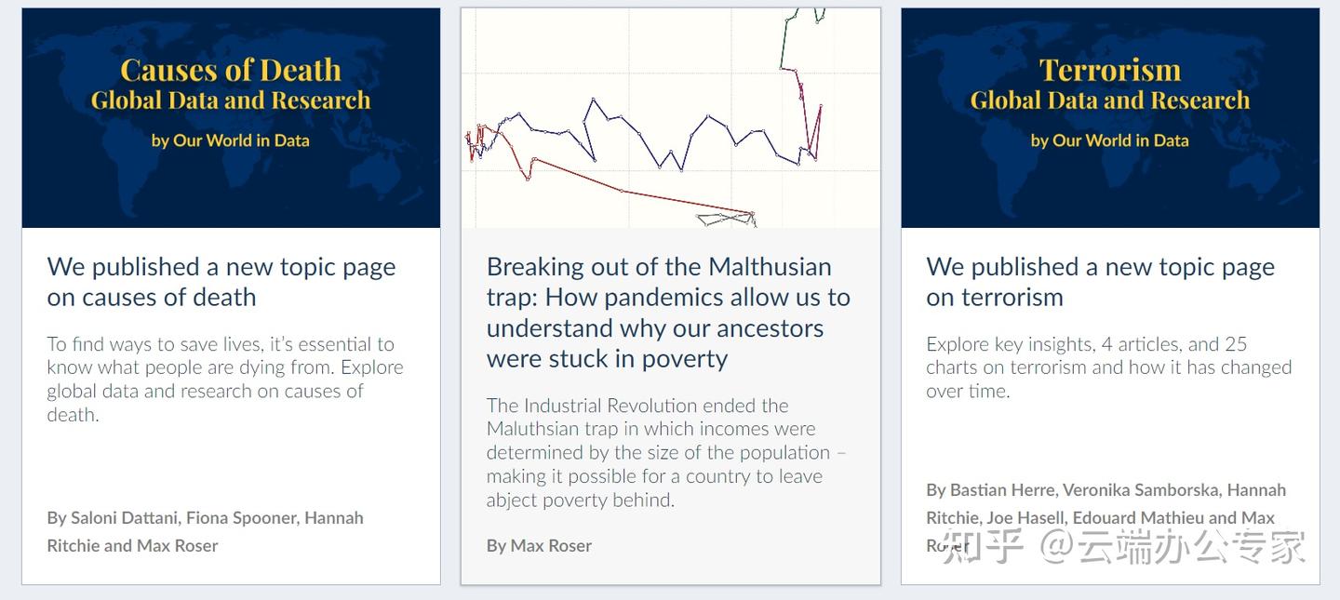Click the long red diagonal line in the chart
This screenshot has height=600, width=1340.
[642, 193]
